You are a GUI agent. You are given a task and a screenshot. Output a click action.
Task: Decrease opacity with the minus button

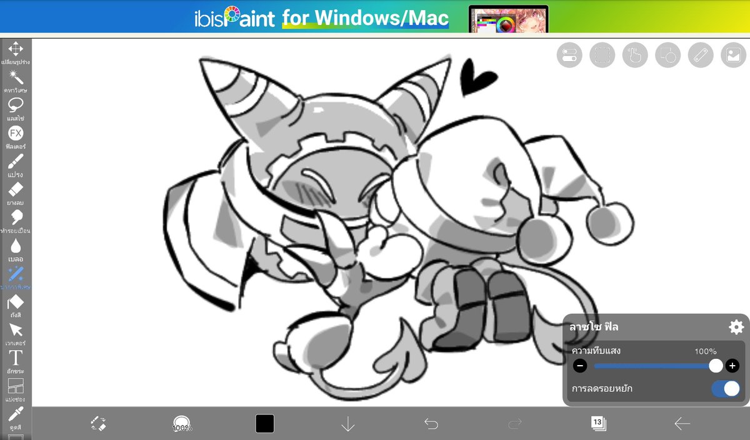pyautogui.click(x=580, y=366)
